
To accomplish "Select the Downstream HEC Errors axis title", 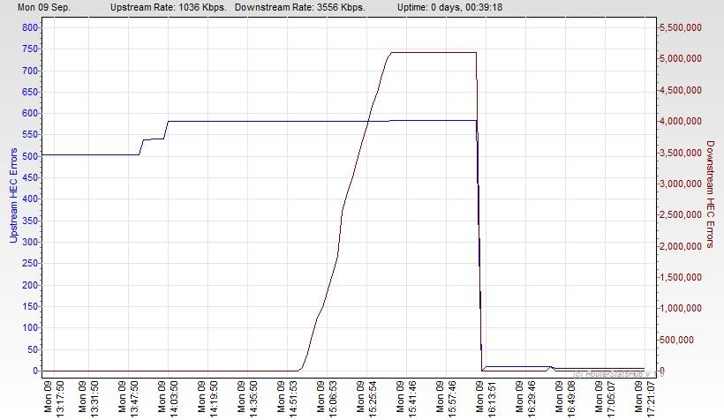I will (x=710, y=194).
